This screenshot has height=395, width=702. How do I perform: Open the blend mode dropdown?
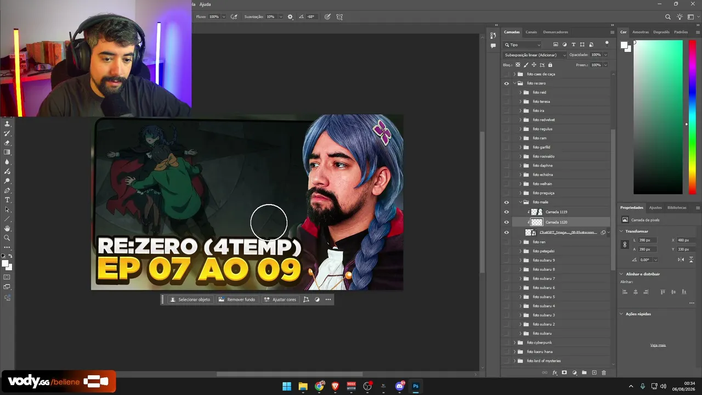point(535,55)
